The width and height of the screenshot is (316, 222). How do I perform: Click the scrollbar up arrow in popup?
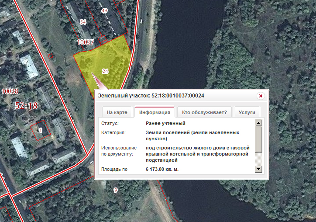point(258,123)
